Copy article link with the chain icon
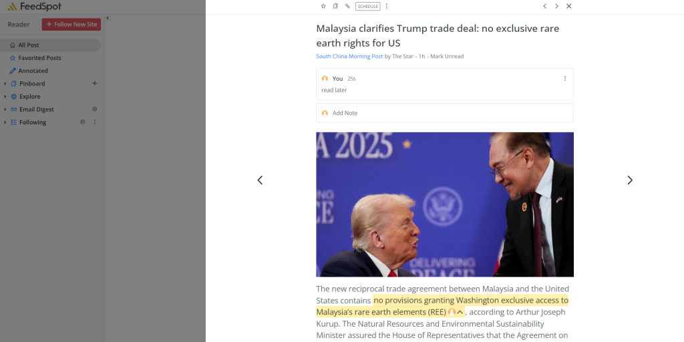This screenshot has width=684, height=342. coord(347,6)
